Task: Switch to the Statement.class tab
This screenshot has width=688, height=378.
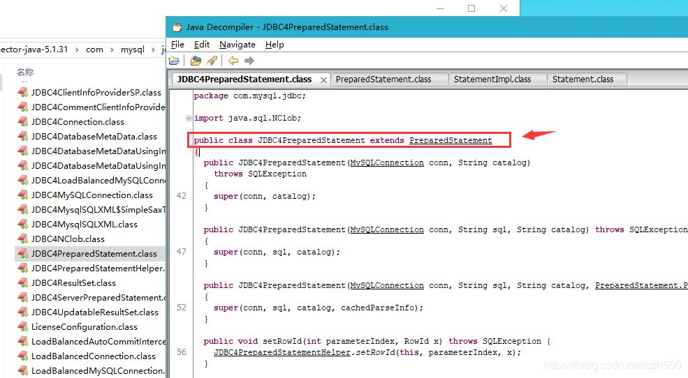Action: (583, 80)
